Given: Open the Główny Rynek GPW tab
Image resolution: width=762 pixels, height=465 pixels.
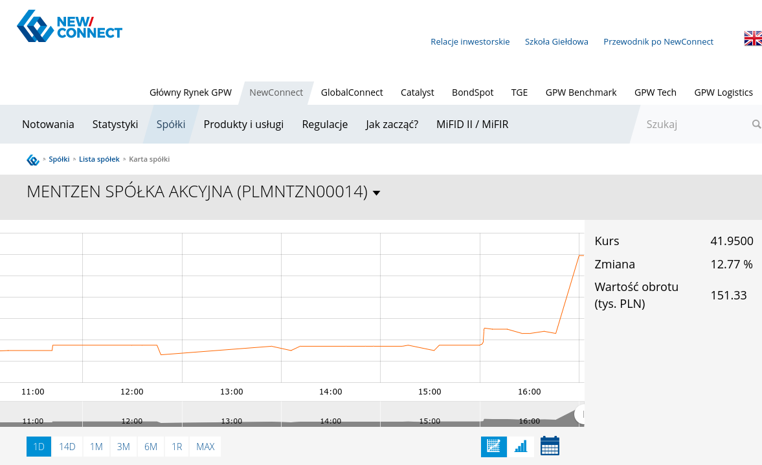Looking at the screenshot, I should (190, 92).
